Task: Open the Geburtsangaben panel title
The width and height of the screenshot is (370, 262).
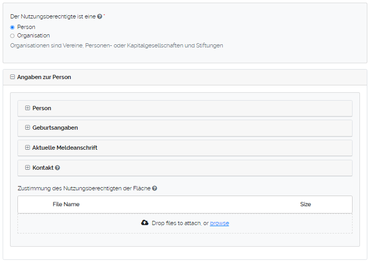Action: point(55,128)
